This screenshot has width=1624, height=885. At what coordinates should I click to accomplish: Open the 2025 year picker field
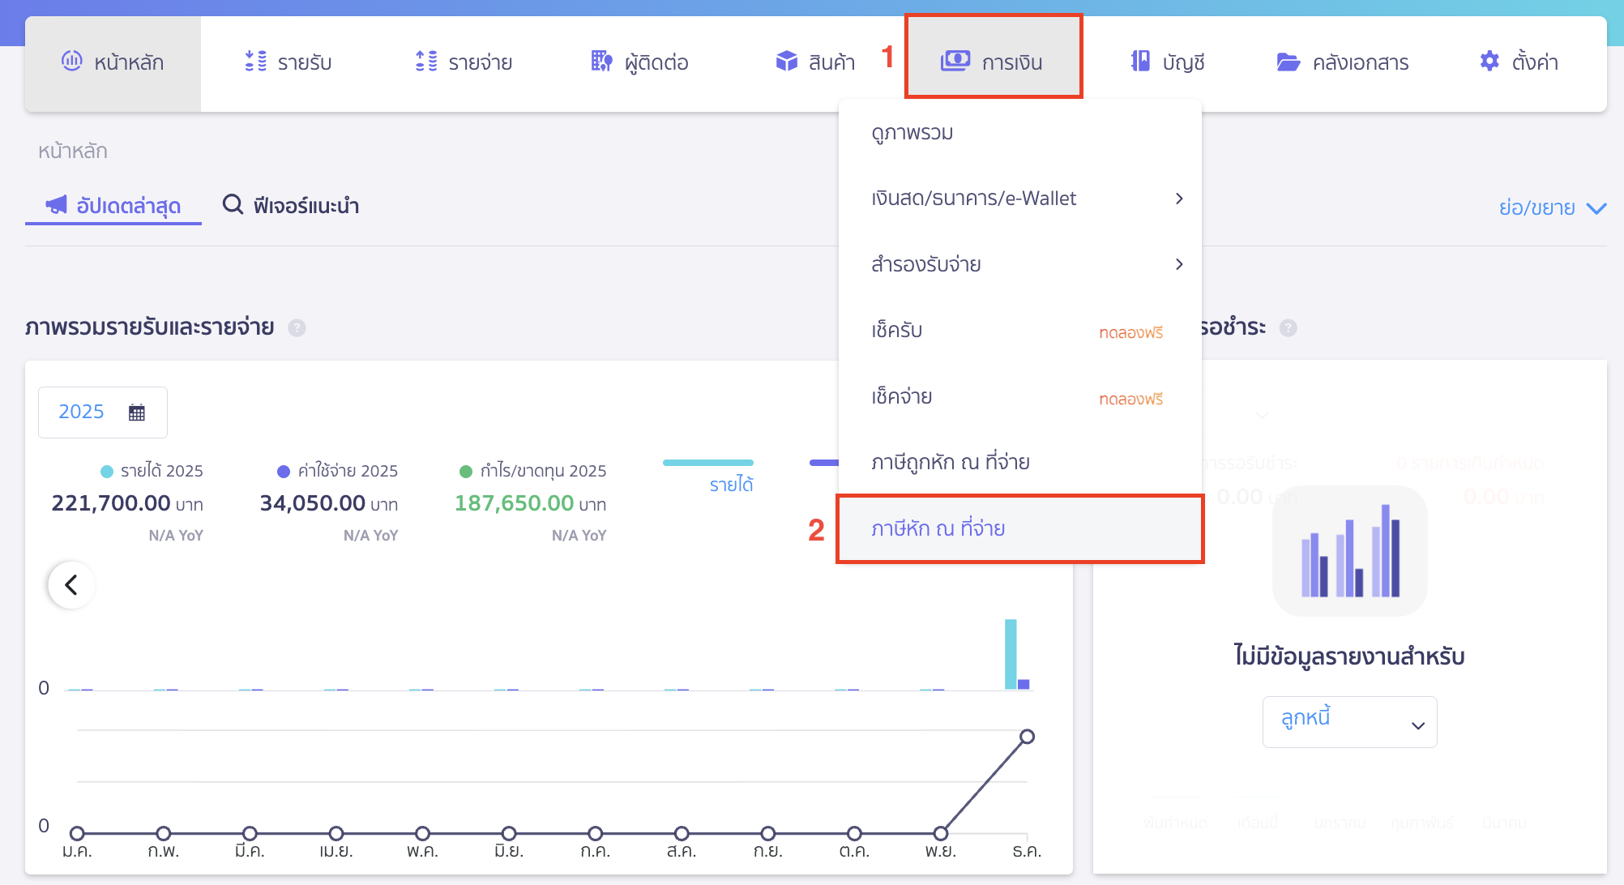[102, 413]
